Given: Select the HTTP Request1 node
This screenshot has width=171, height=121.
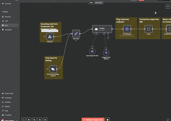Looking at the screenshot, I should (127, 29).
